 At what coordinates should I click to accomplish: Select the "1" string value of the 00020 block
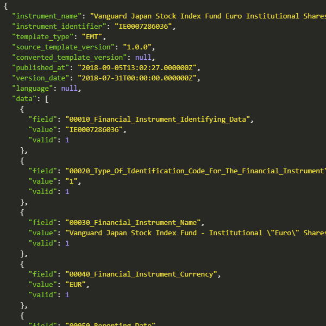[72, 181]
